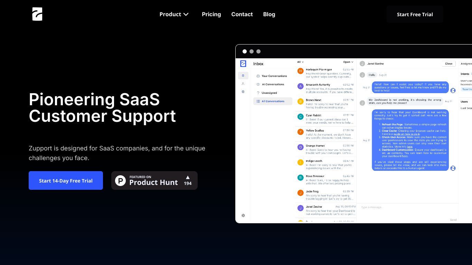Click the Pioneering SaaS Customer Support heading
This screenshot has width=472, height=265.
(x=102, y=108)
